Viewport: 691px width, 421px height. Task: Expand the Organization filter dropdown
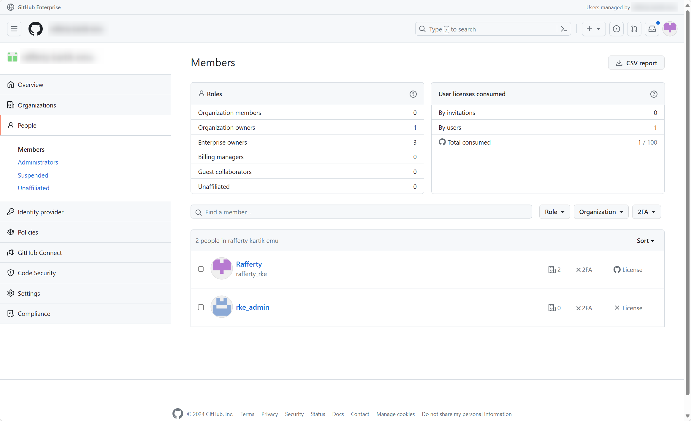coord(601,212)
